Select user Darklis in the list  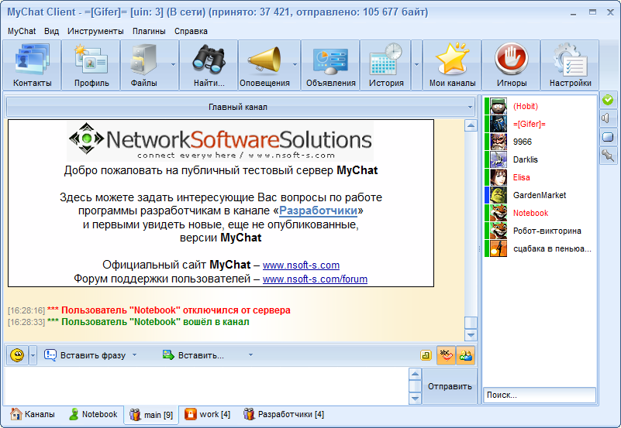[x=539, y=159]
